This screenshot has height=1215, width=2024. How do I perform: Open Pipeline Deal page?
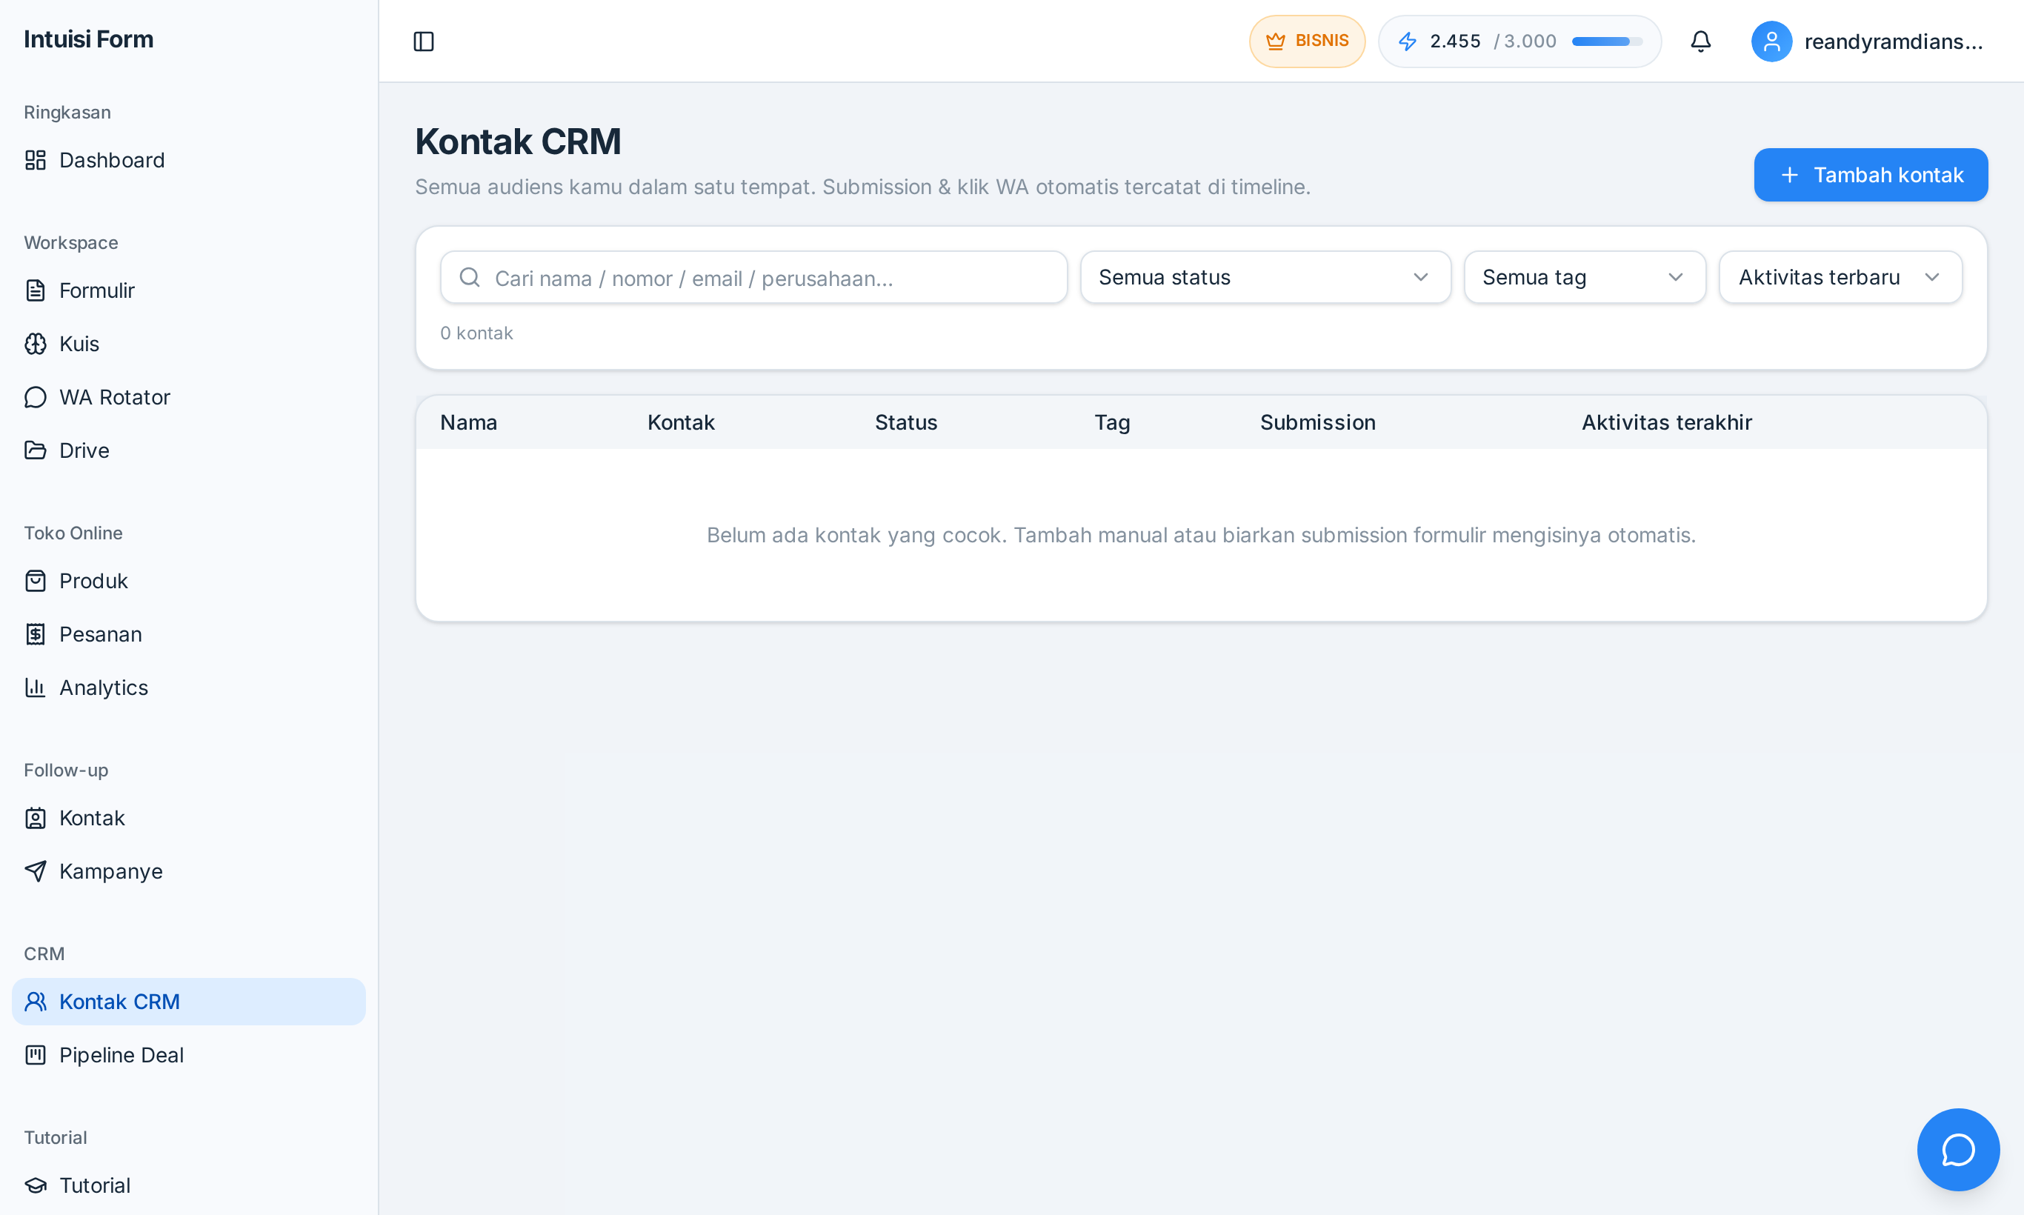pos(188,1054)
